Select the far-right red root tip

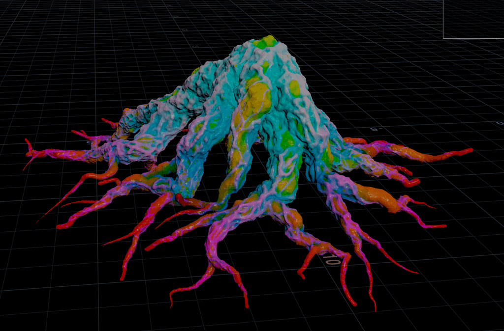pyautogui.click(x=467, y=150)
